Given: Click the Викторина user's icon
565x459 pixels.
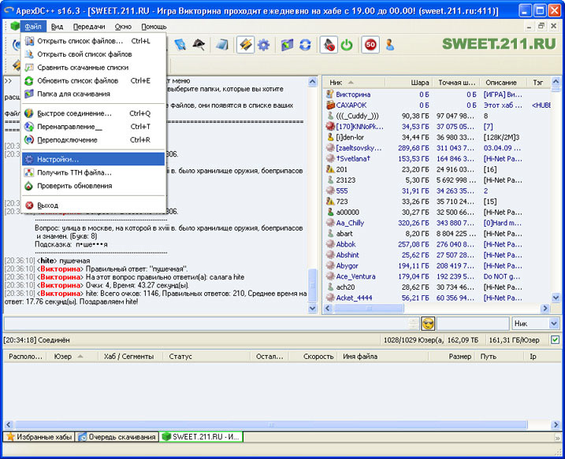Looking at the screenshot, I should tap(329, 94).
